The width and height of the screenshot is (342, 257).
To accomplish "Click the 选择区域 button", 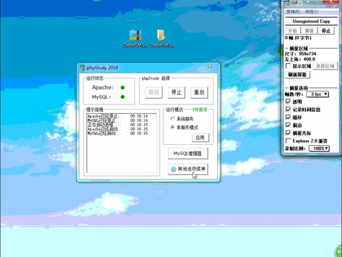I will click(325, 66).
